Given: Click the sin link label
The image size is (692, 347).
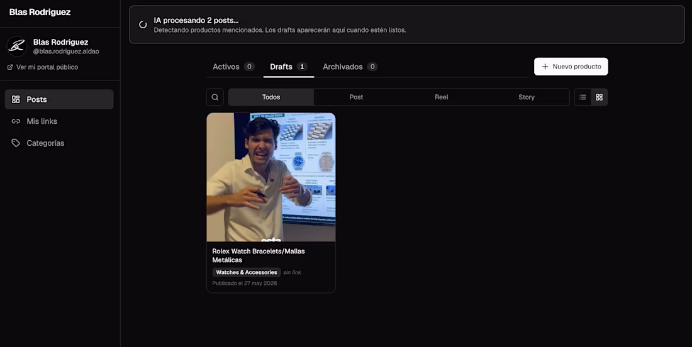Looking at the screenshot, I should point(292,272).
